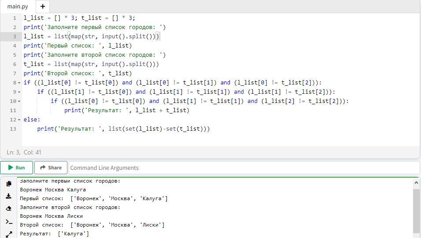Add a new file tab
421x238 pixels.
[x=42, y=7]
